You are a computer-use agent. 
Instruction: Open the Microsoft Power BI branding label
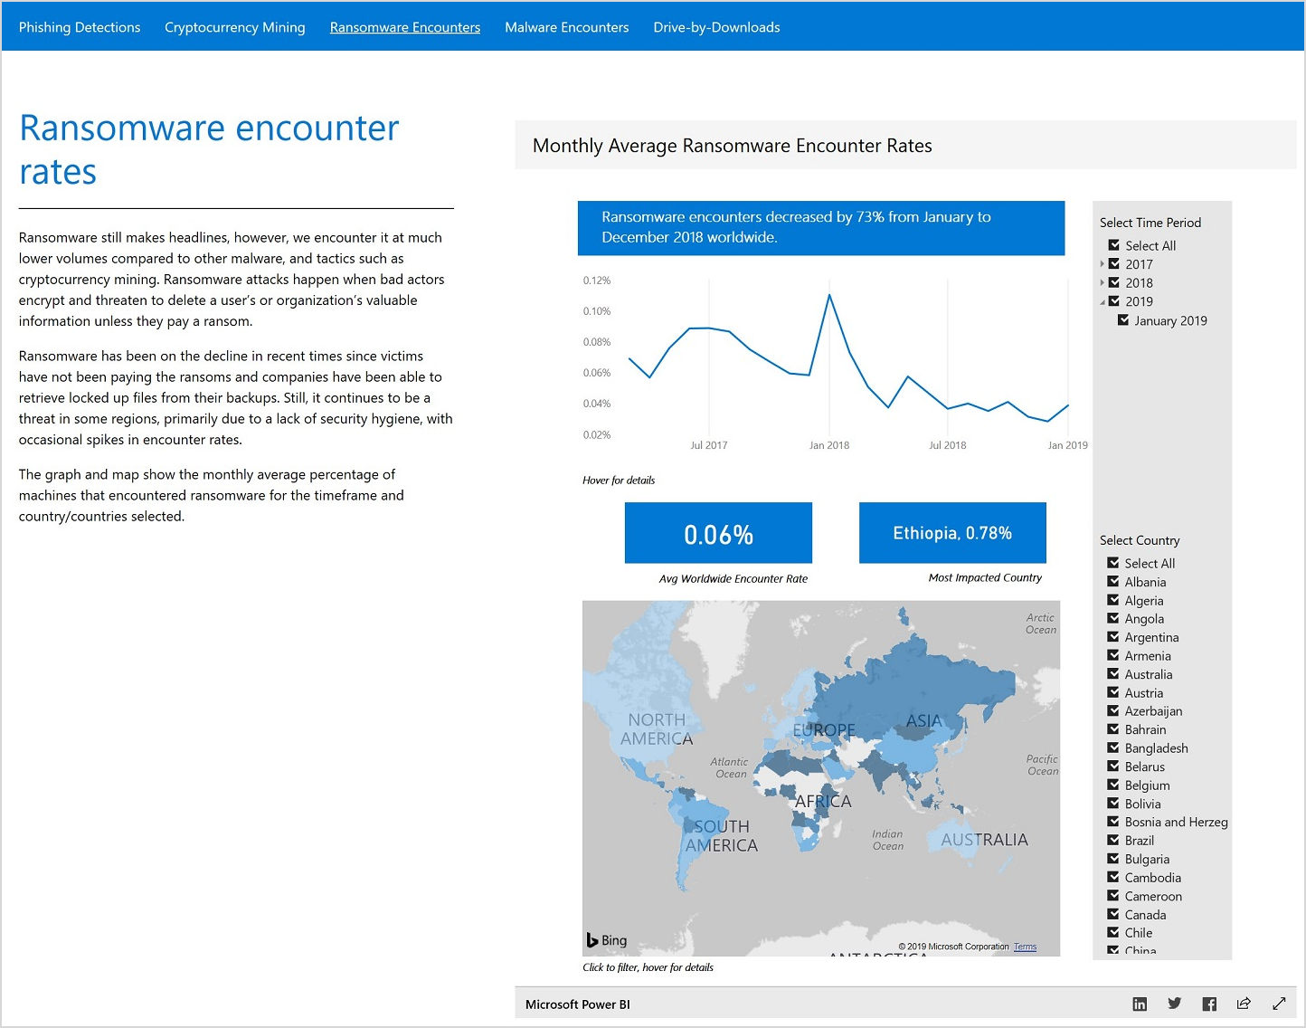[577, 1004]
